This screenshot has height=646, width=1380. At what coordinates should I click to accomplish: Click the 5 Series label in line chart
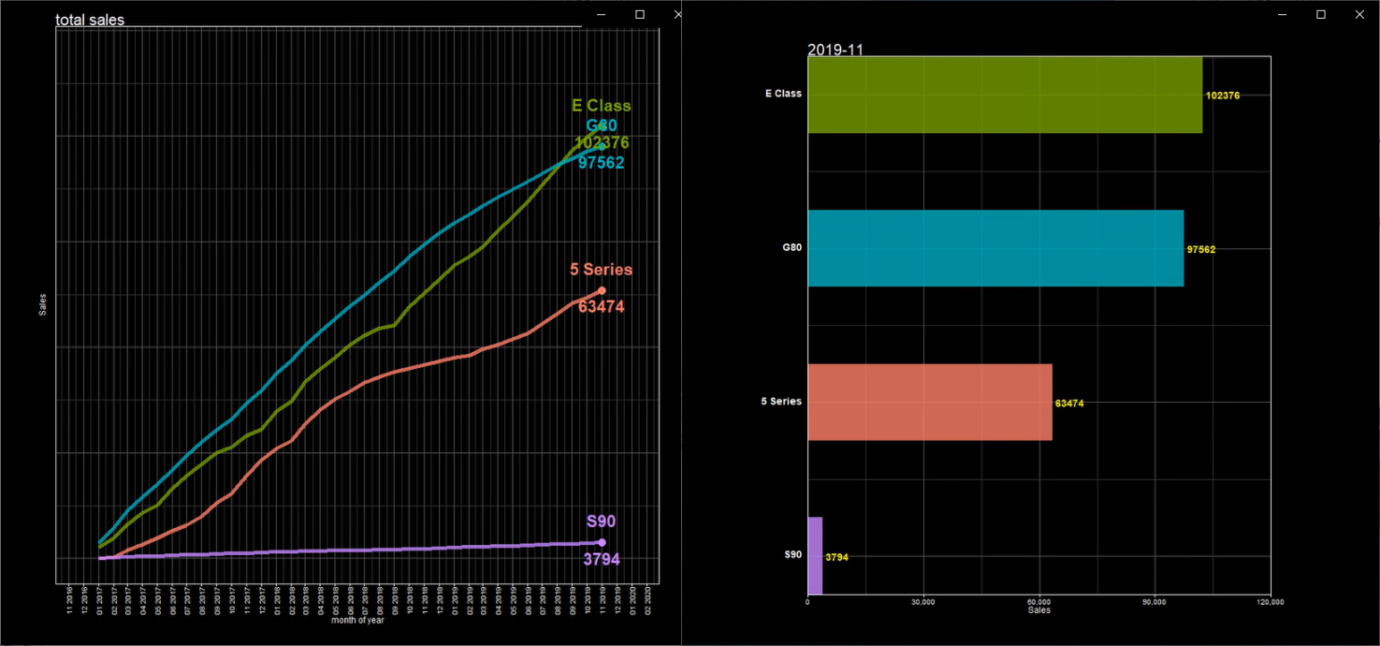(x=601, y=270)
